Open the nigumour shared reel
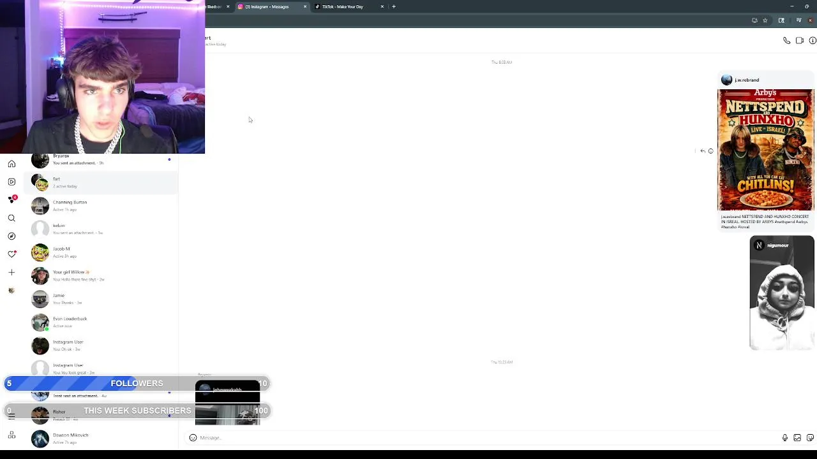817x459 pixels. (x=782, y=293)
